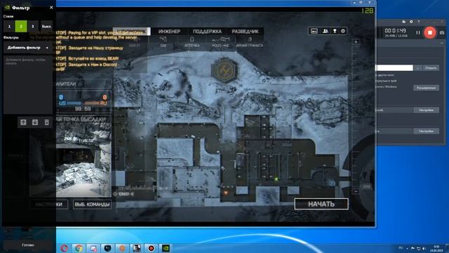This screenshot has width=449, height=253.
Task: Click the spawn point preview thumbnail
Action: click(x=70, y=160)
